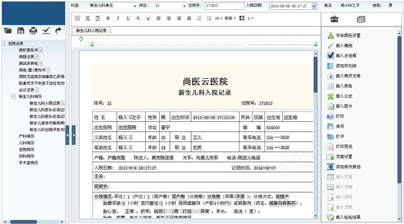Click left arrow on panel splitter
404x224 pixels.
click(68, 135)
